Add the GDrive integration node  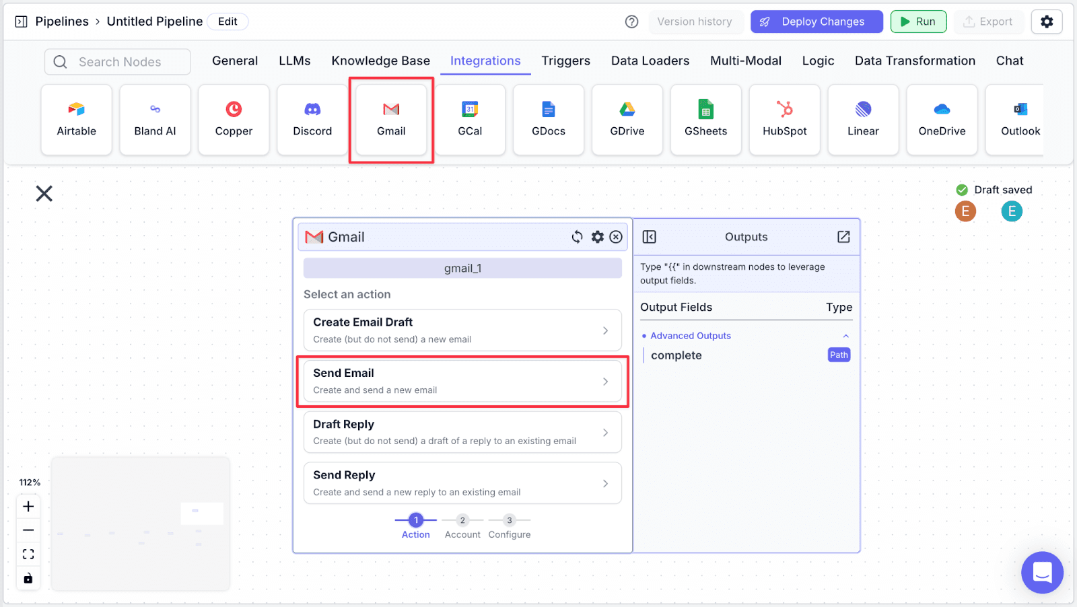(x=627, y=120)
